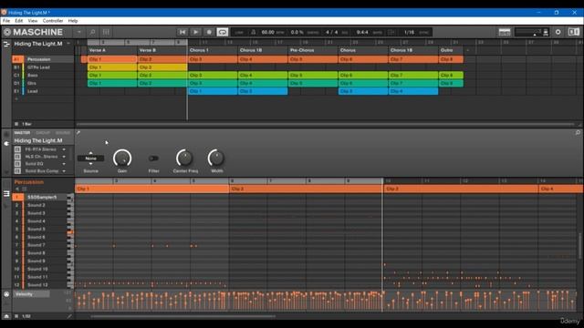Viewport: 584px width, 328px height.
Task: Select orange Clip 1 in Percussion lane
Action: pyautogui.click(x=112, y=59)
